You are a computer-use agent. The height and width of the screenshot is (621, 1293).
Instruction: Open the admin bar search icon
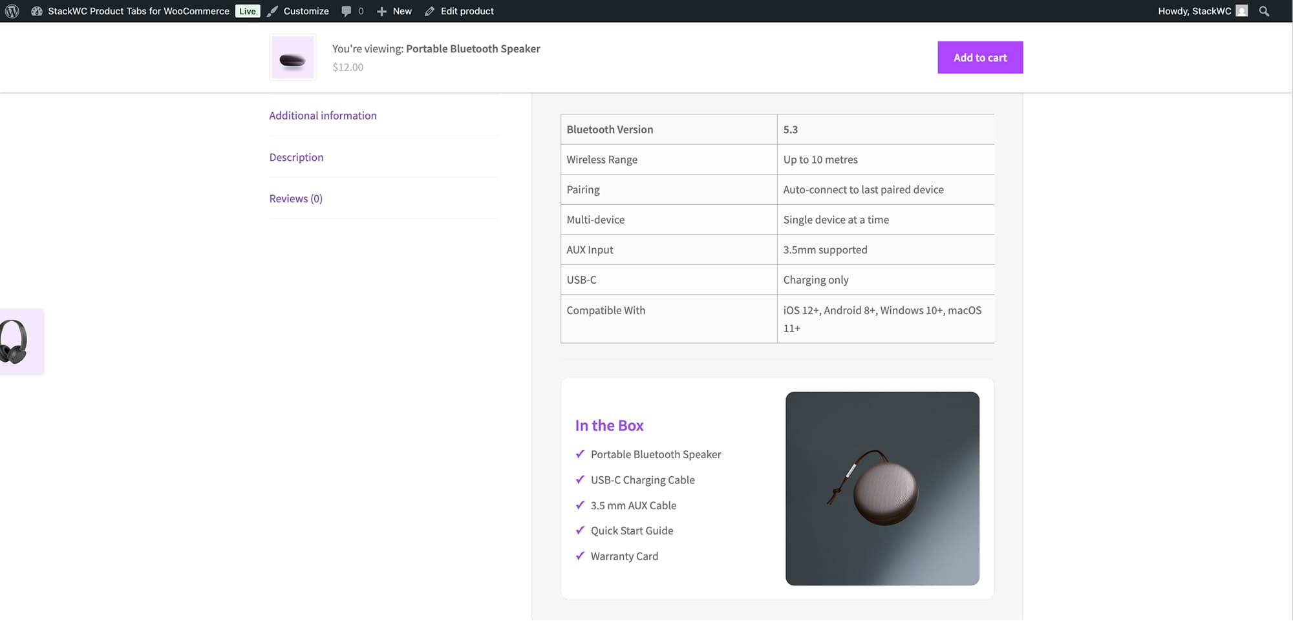click(x=1264, y=11)
